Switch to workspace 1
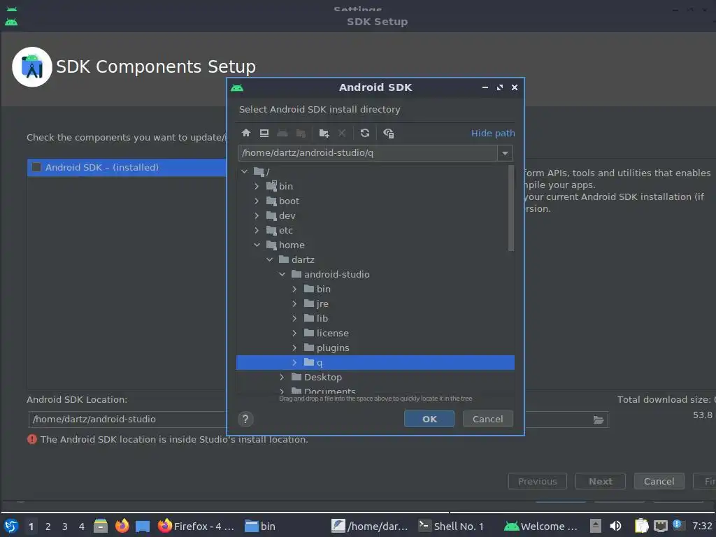 [x=31, y=526]
